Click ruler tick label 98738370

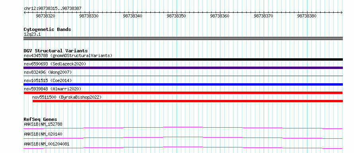click(263, 16)
